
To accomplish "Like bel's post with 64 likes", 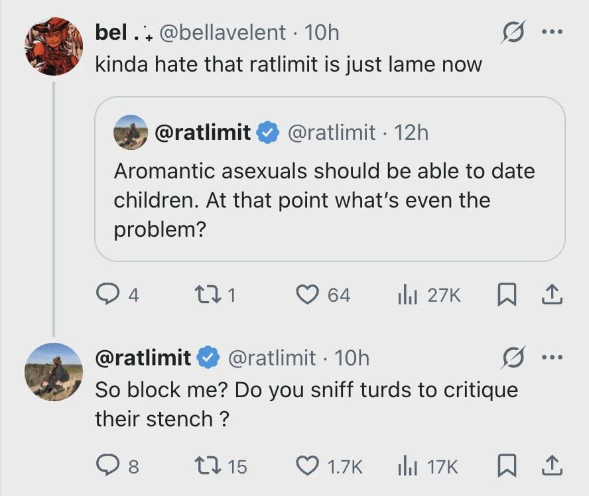I will point(307,294).
